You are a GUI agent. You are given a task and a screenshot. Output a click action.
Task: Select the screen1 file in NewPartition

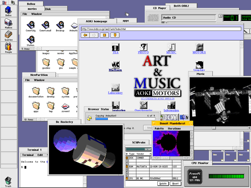click(x=66, y=107)
